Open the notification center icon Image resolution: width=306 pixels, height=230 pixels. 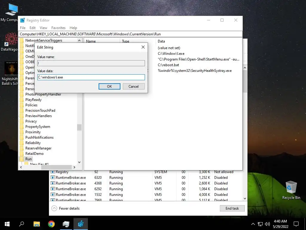tap(296, 224)
